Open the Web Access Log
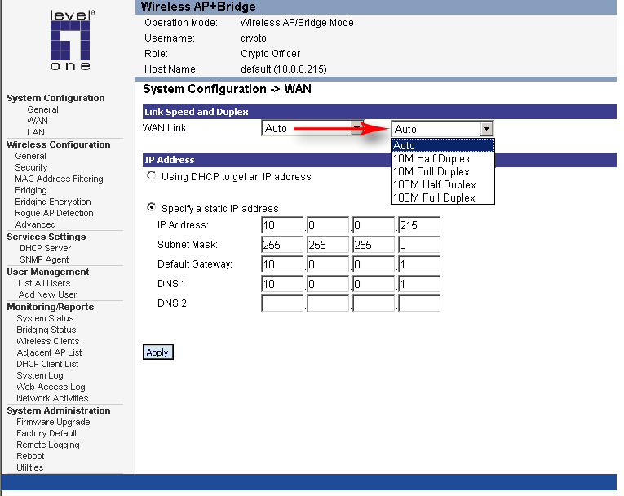 (51, 387)
